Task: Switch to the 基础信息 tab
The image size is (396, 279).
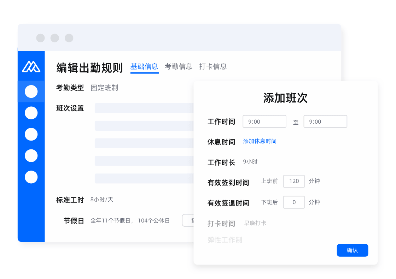Action: 144,66
